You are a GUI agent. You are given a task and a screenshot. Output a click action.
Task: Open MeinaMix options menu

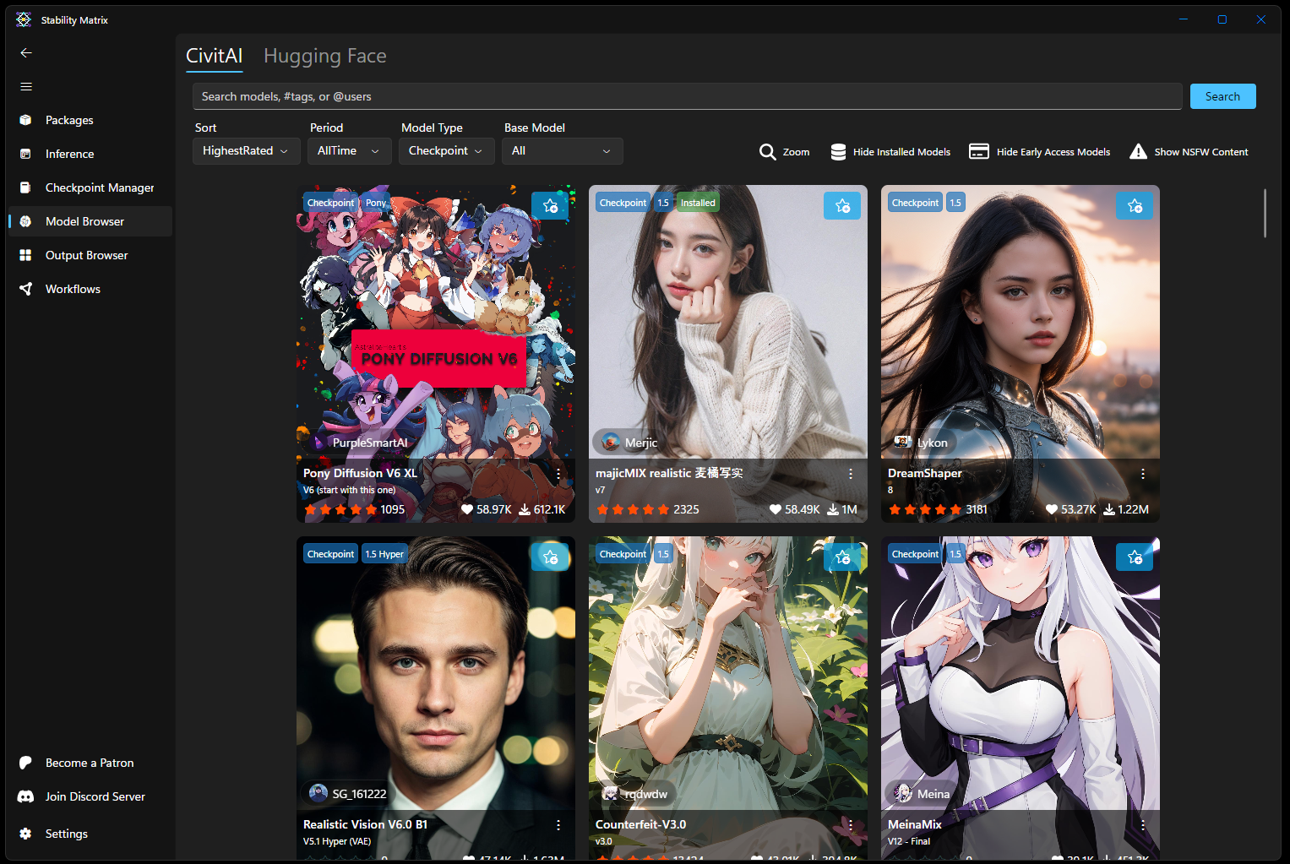pos(1143,825)
